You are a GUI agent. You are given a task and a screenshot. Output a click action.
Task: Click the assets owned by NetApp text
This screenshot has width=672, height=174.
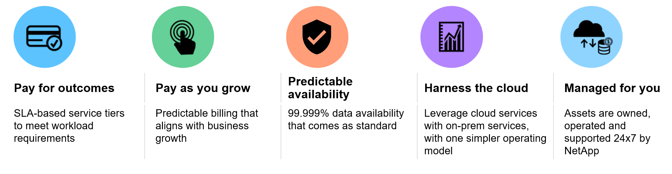607,132
